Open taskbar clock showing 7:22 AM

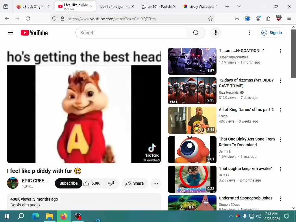pyautogui.click(x=271, y=216)
